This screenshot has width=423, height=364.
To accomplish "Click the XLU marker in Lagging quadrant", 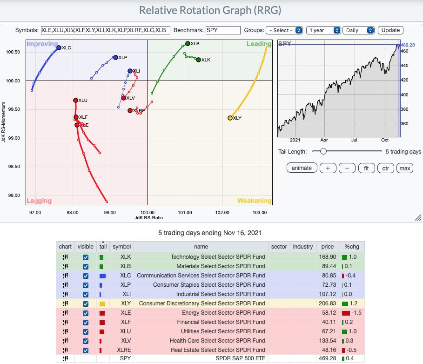I will point(75,100).
